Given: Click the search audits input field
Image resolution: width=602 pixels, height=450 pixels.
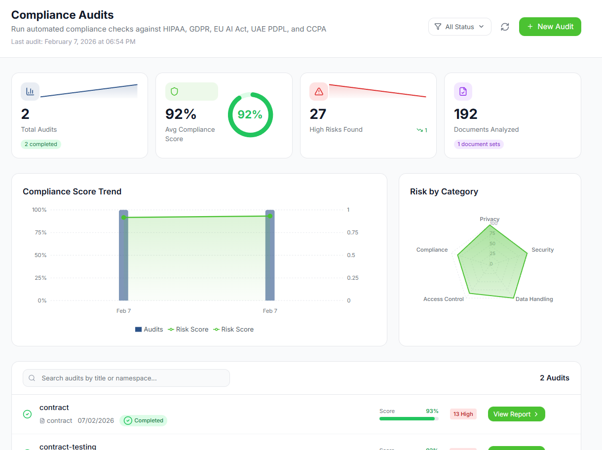Looking at the screenshot, I should [x=126, y=377].
